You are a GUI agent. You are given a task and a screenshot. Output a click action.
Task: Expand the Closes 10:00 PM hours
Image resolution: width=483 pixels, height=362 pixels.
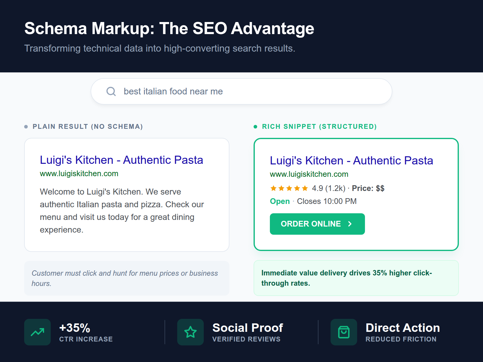click(326, 201)
